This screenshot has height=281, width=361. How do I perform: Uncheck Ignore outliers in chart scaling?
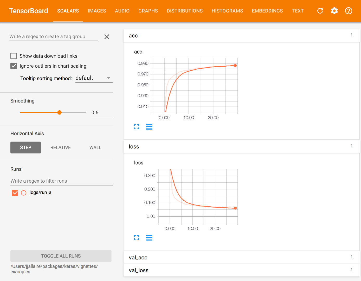pyautogui.click(x=14, y=66)
